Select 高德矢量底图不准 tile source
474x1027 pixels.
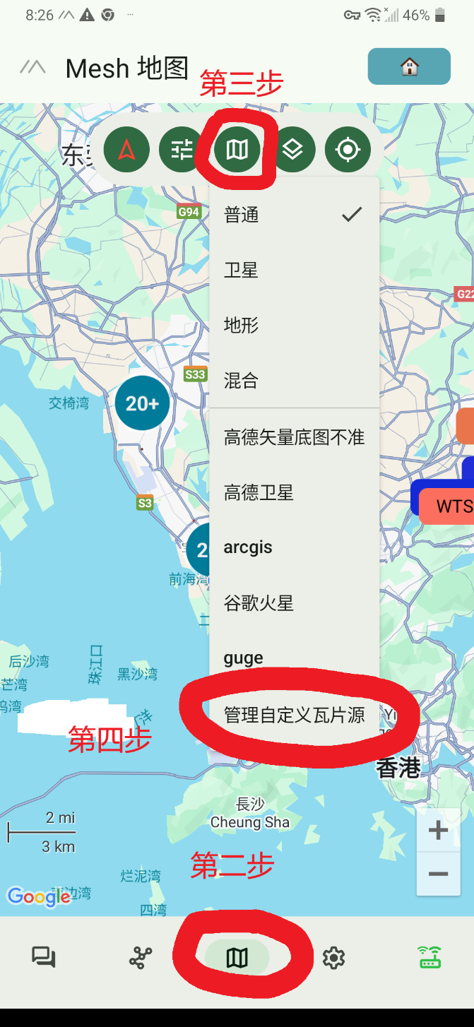click(295, 437)
